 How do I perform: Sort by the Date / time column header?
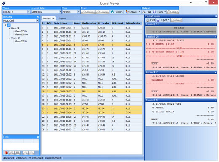[63, 23]
